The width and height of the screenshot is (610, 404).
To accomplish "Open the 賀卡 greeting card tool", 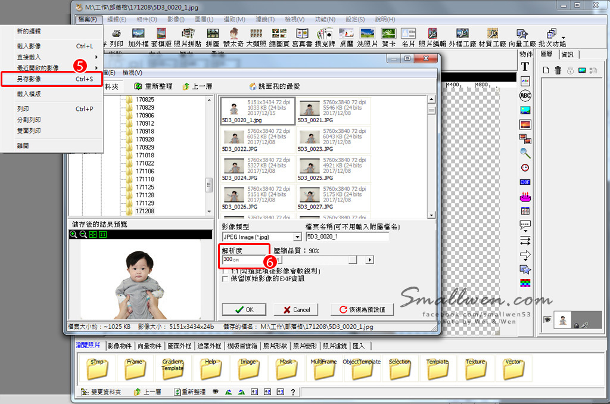I will [x=388, y=38].
